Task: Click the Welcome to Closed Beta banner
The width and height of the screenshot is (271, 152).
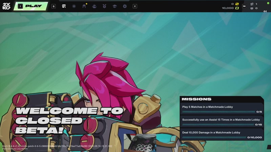Action: [x=69, y=120]
